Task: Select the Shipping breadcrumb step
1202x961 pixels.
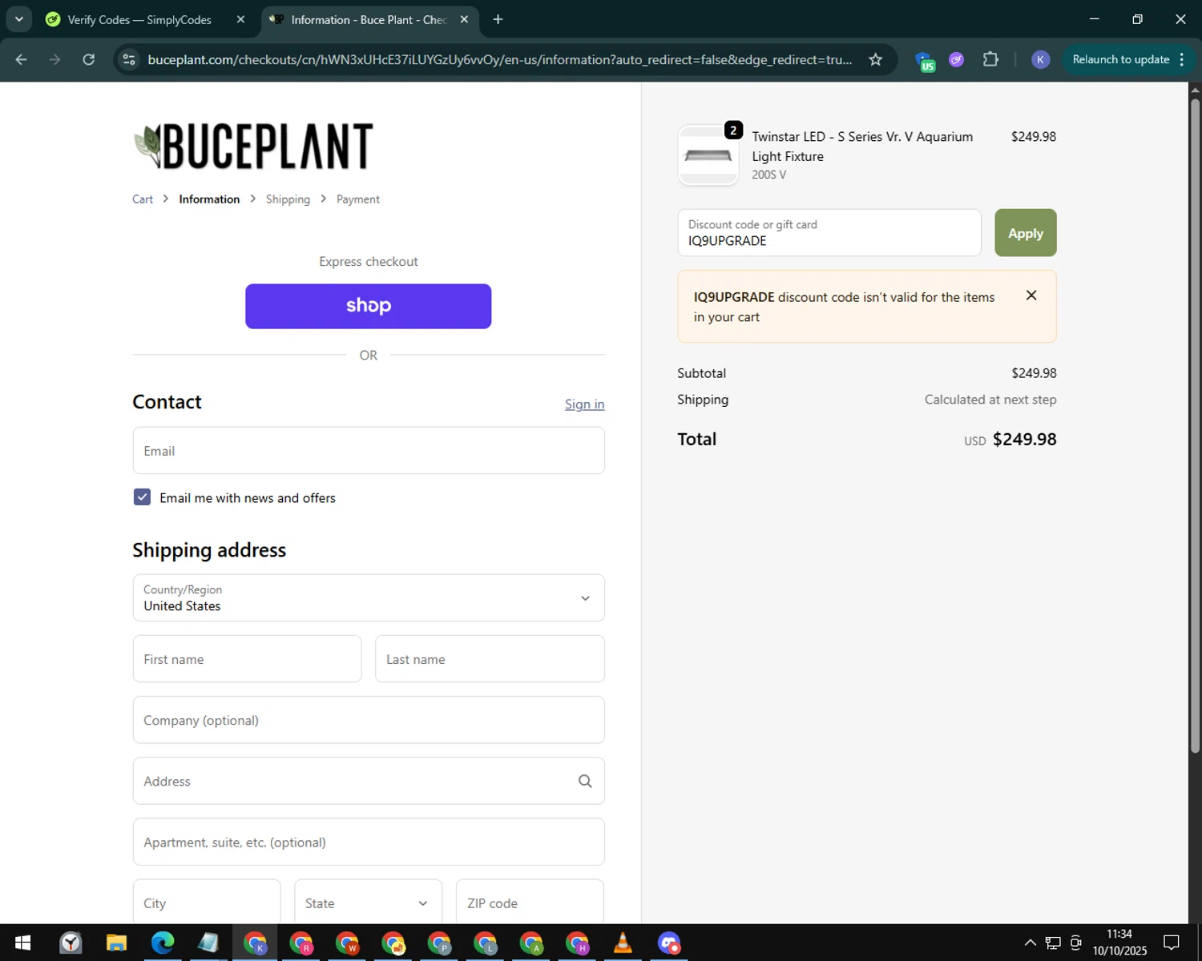Action: click(x=288, y=199)
